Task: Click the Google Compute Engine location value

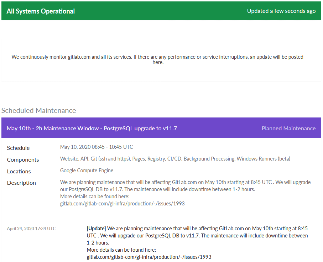Action: (87, 171)
